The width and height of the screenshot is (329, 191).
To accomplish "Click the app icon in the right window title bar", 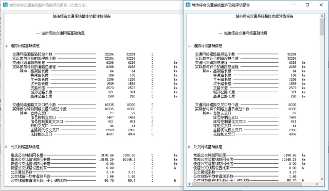I will 188,5.
